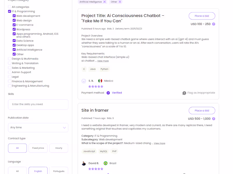This screenshot has width=233, height=174.
Task: Click the skills input field
Action: (x=38, y=104)
